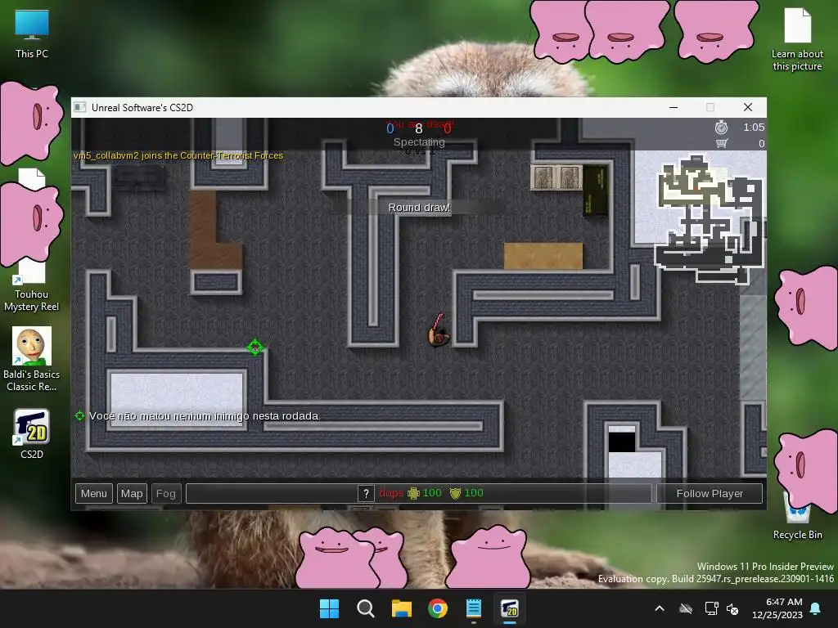Open the notification bell icon
The width and height of the screenshot is (838, 628).
[816, 608]
